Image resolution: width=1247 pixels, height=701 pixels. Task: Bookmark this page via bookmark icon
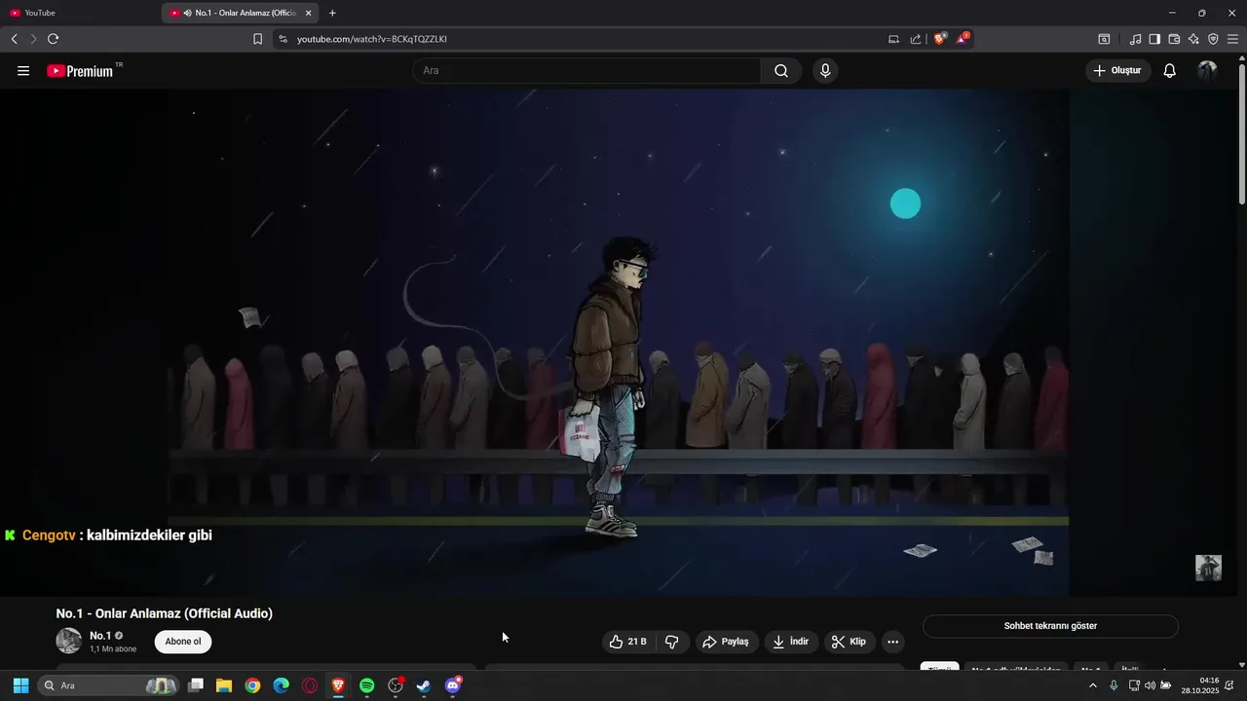point(257,39)
